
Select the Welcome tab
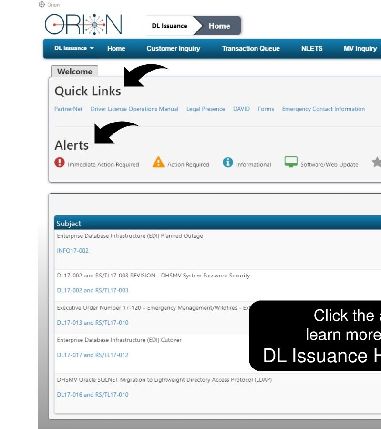(x=75, y=71)
